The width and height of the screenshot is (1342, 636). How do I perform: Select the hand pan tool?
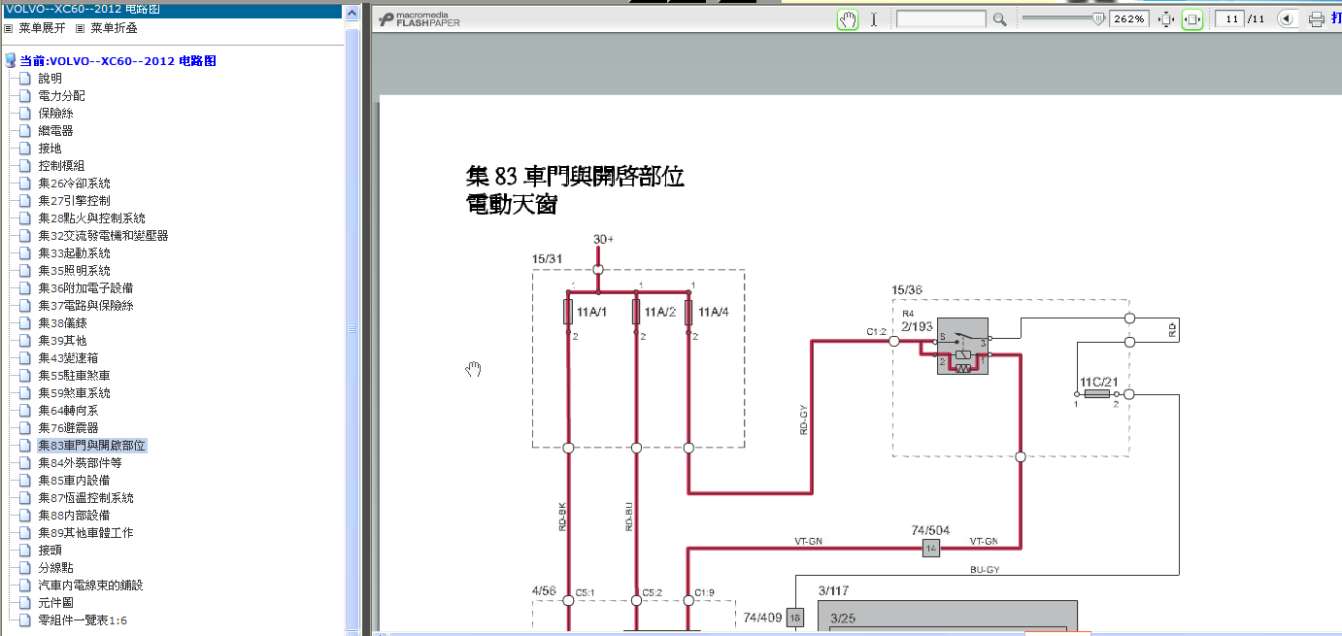848,19
